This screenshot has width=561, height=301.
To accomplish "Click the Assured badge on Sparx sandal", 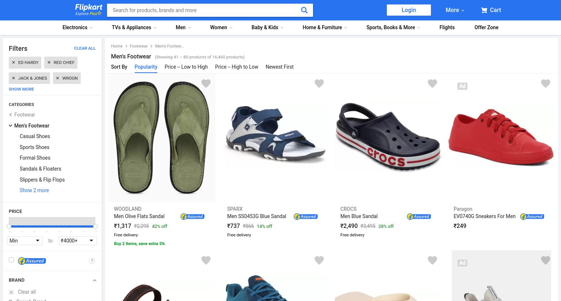I will [x=306, y=217].
